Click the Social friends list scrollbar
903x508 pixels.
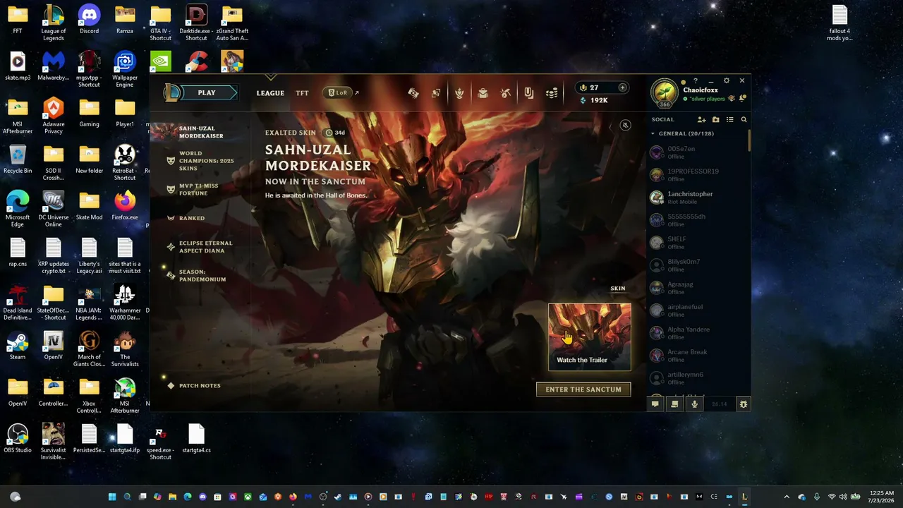749,139
